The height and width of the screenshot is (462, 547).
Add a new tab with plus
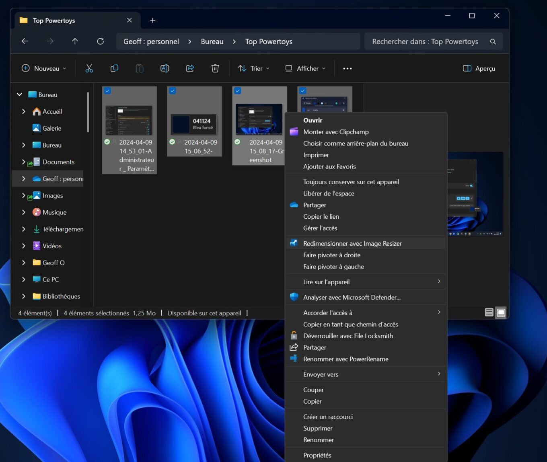152,21
